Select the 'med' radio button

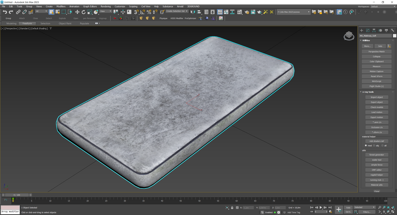(366, 145)
